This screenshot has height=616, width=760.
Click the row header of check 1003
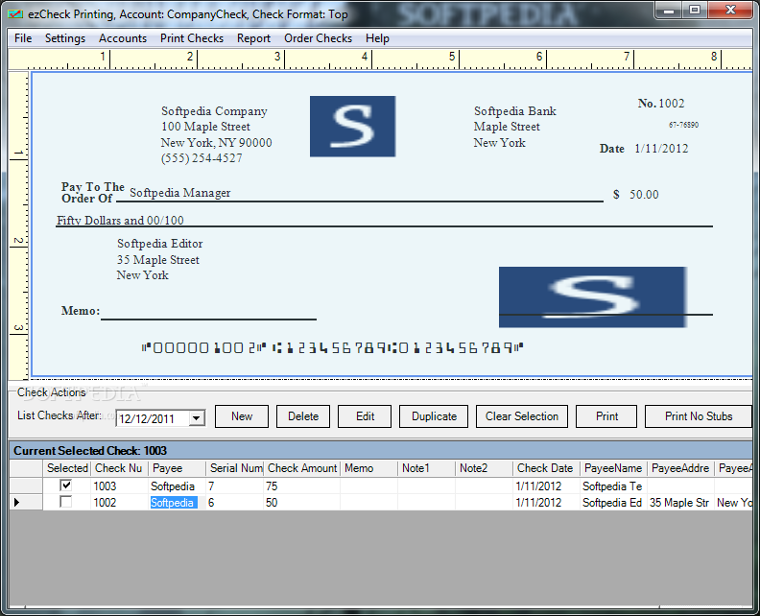pos(26,486)
